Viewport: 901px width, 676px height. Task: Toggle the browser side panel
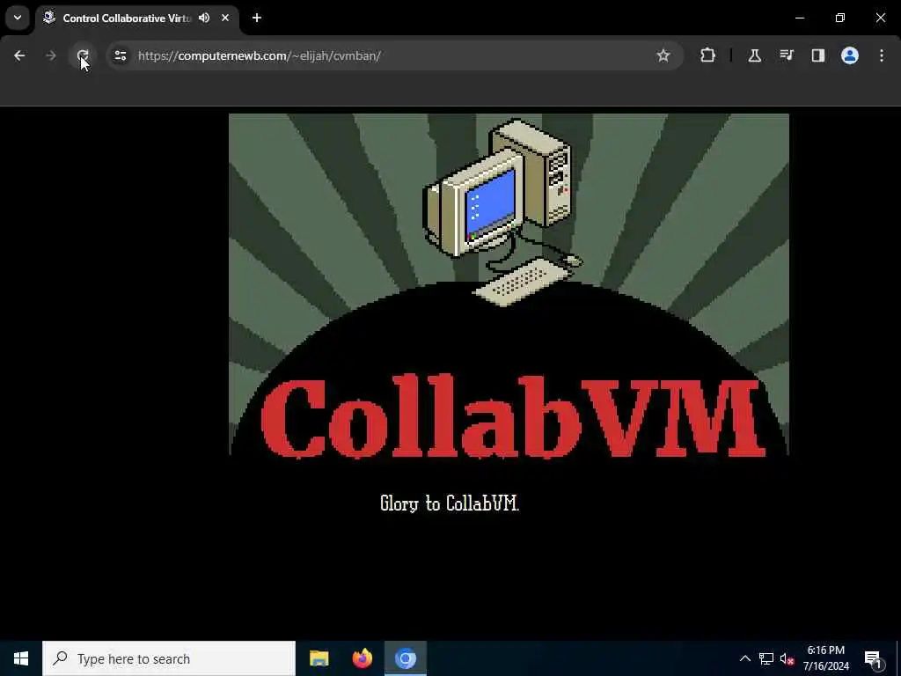(818, 55)
